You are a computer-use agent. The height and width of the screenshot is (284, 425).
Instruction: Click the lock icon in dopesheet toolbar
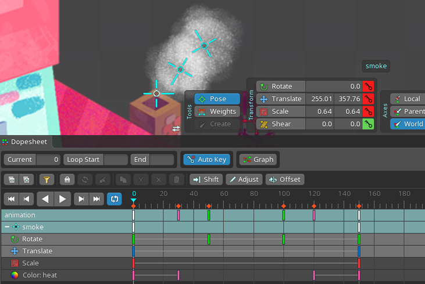(x=68, y=180)
